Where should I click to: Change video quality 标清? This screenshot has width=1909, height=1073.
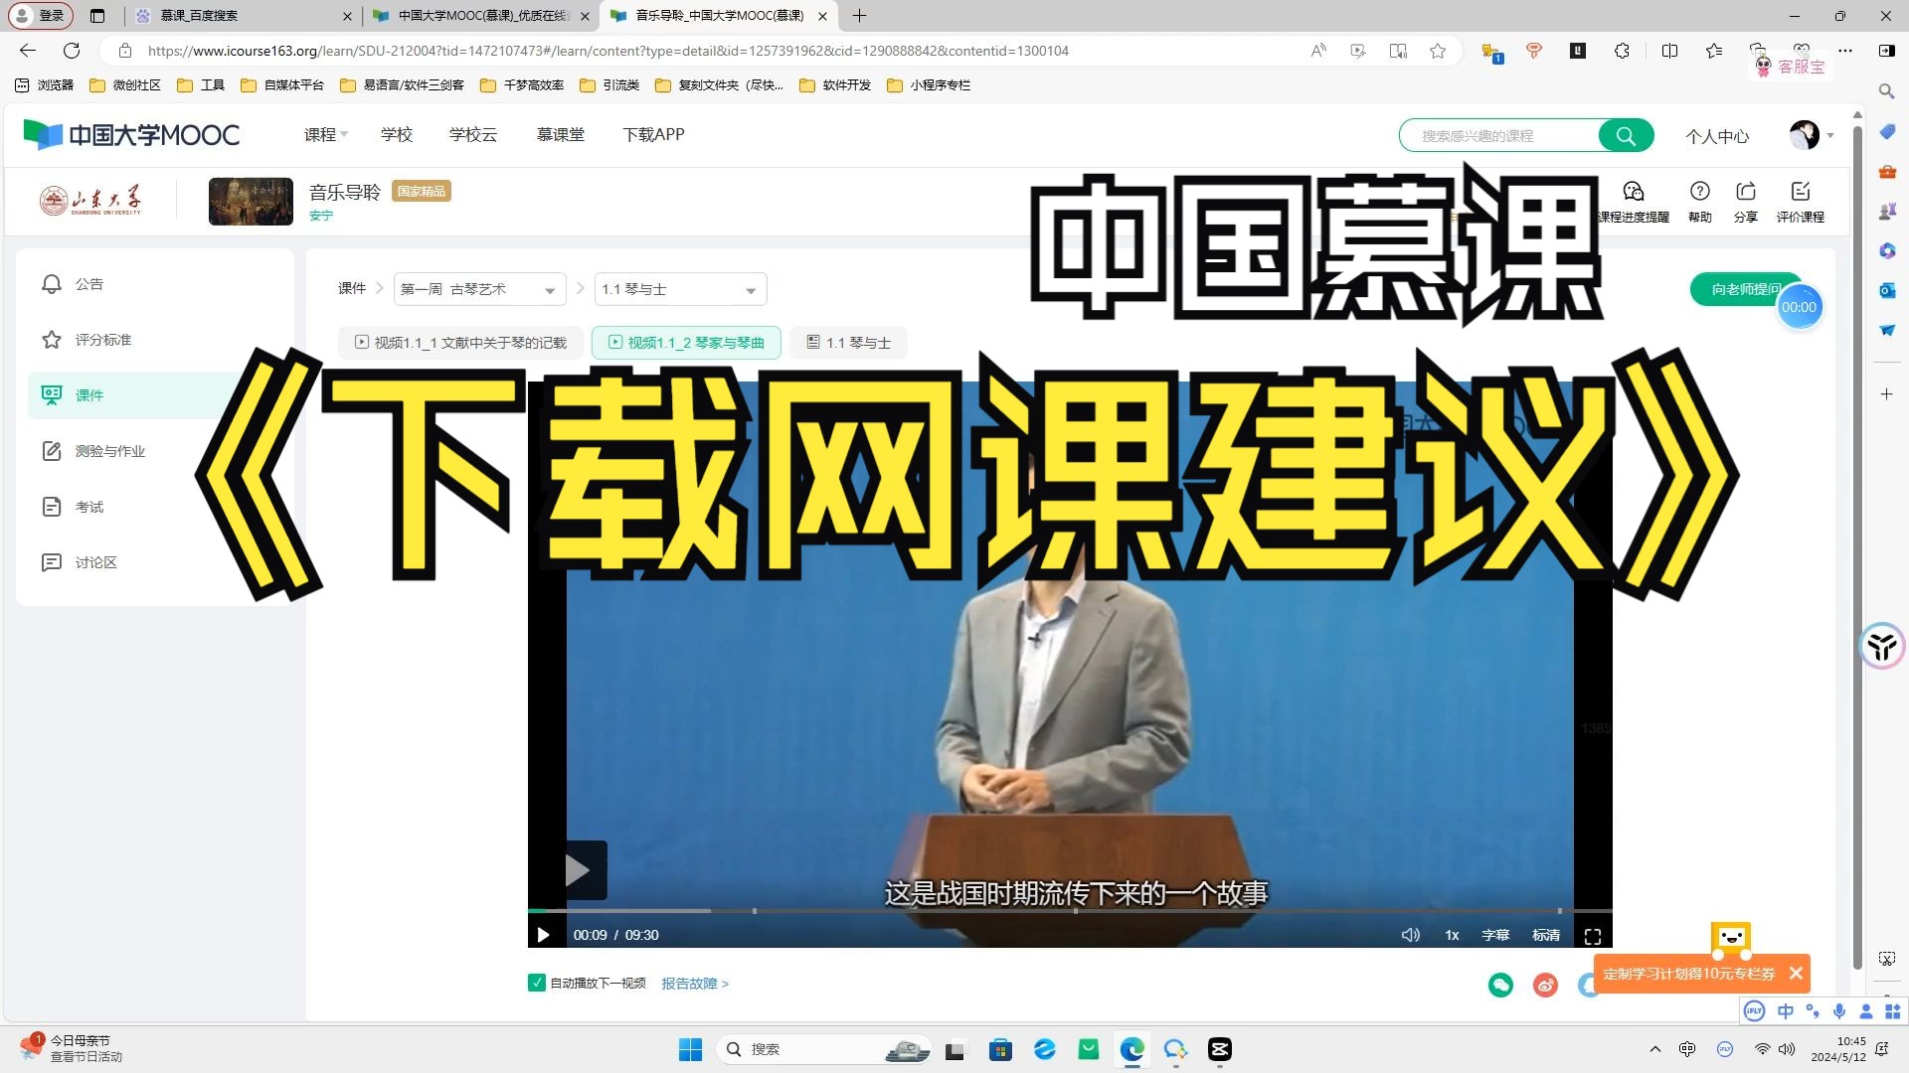[x=1546, y=935]
